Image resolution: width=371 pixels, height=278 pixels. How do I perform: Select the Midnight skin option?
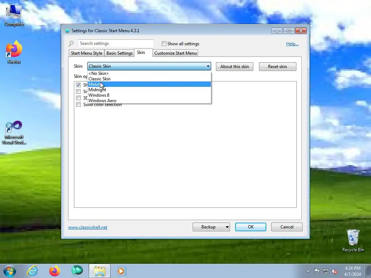click(149, 90)
